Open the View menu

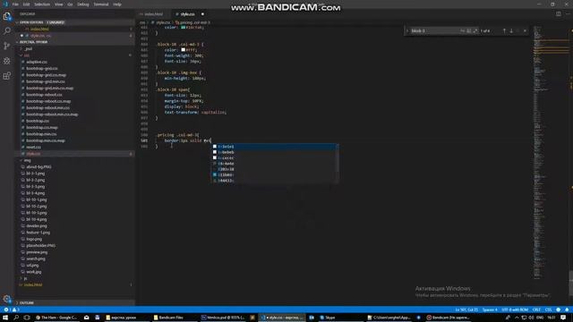pyautogui.click(x=58, y=4)
